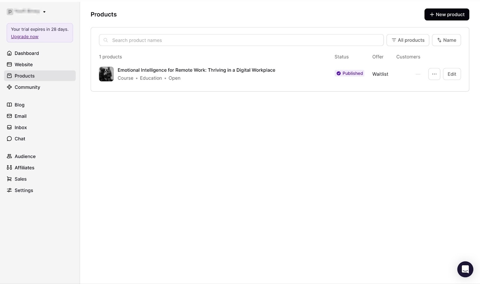Image resolution: width=480 pixels, height=284 pixels.
Task: Click the Sales cart icon
Action: click(9, 179)
